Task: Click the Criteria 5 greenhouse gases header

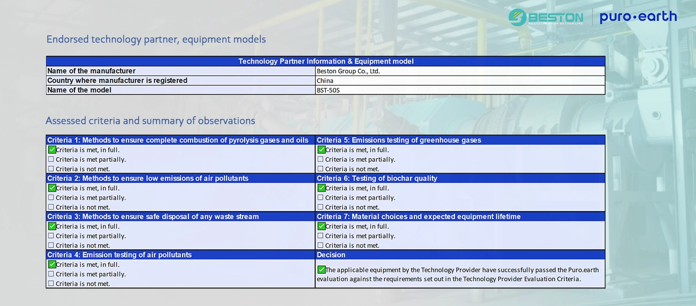Action: coord(460,140)
